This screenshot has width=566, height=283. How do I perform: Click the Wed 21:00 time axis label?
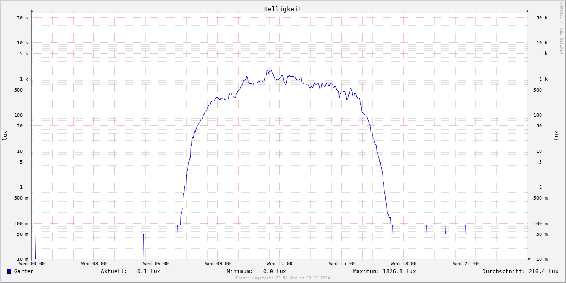[x=466, y=264]
